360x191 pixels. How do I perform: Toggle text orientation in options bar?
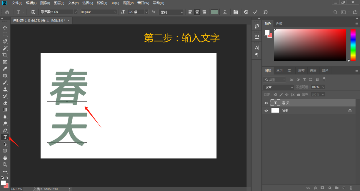click(33, 12)
